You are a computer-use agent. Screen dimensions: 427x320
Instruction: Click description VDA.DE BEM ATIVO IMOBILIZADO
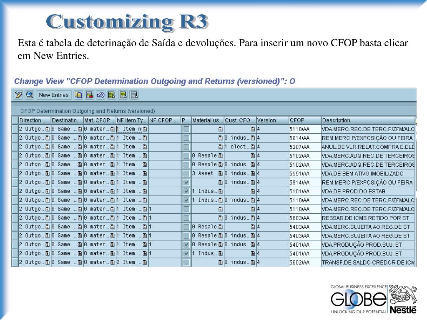click(368, 174)
